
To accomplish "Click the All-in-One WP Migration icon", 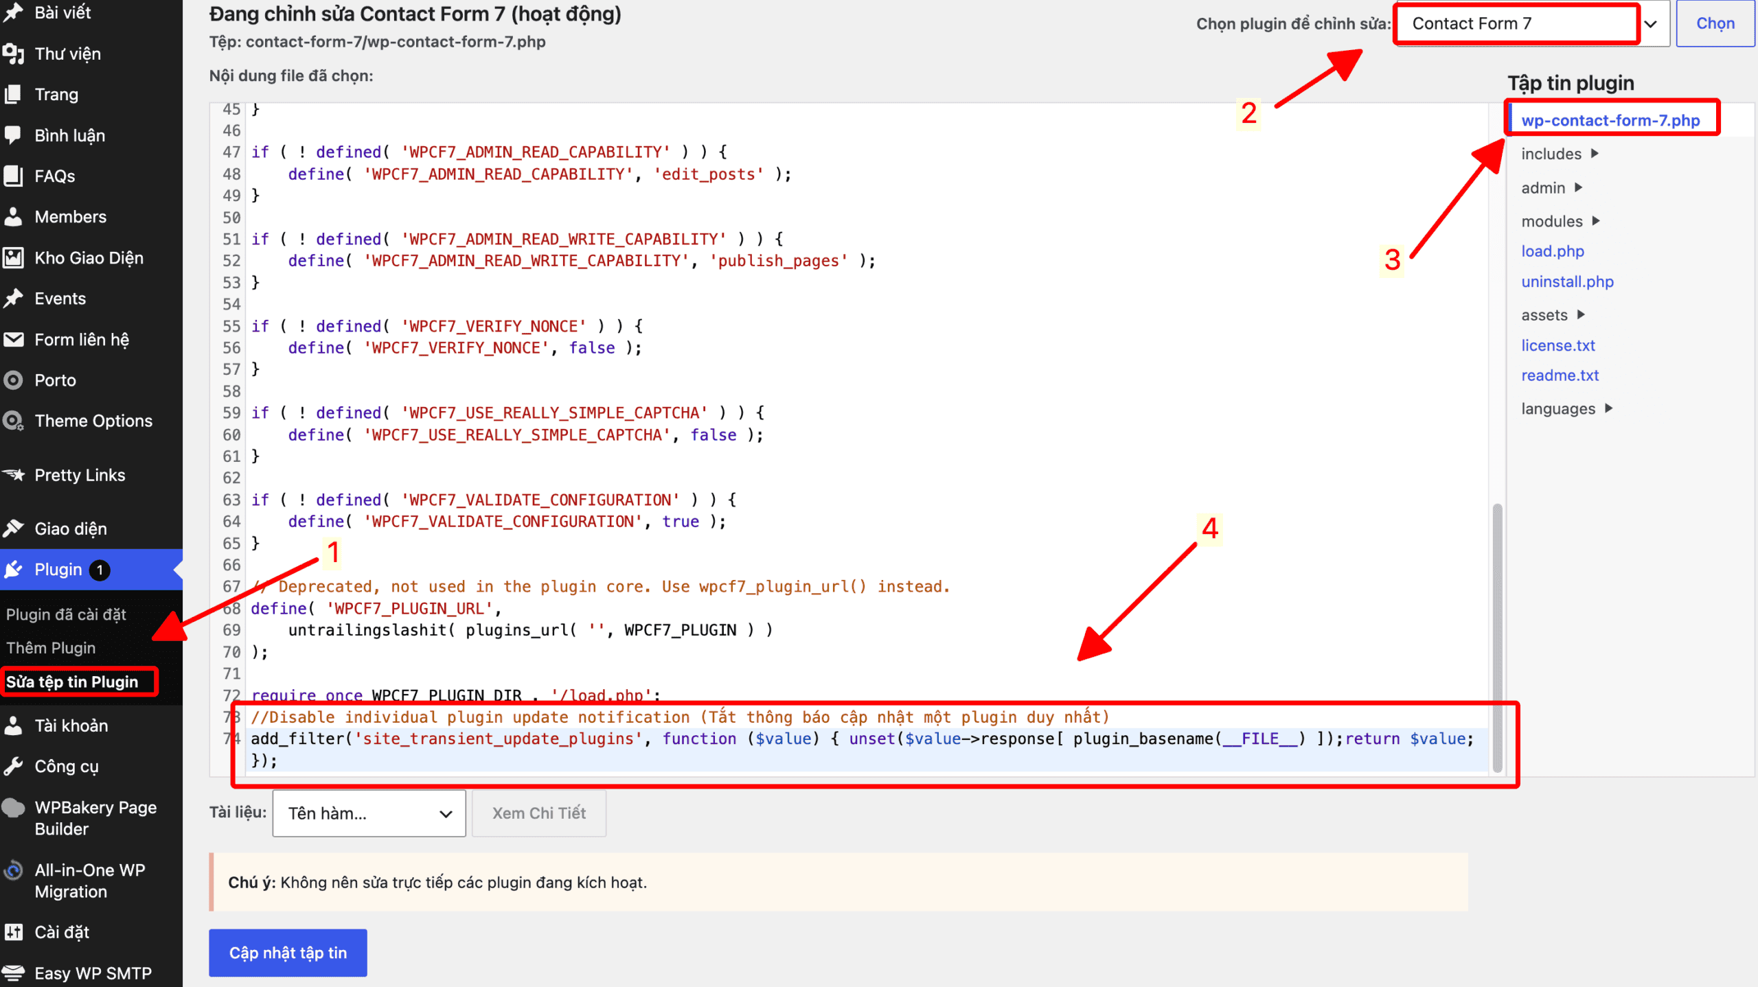I will [14, 870].
